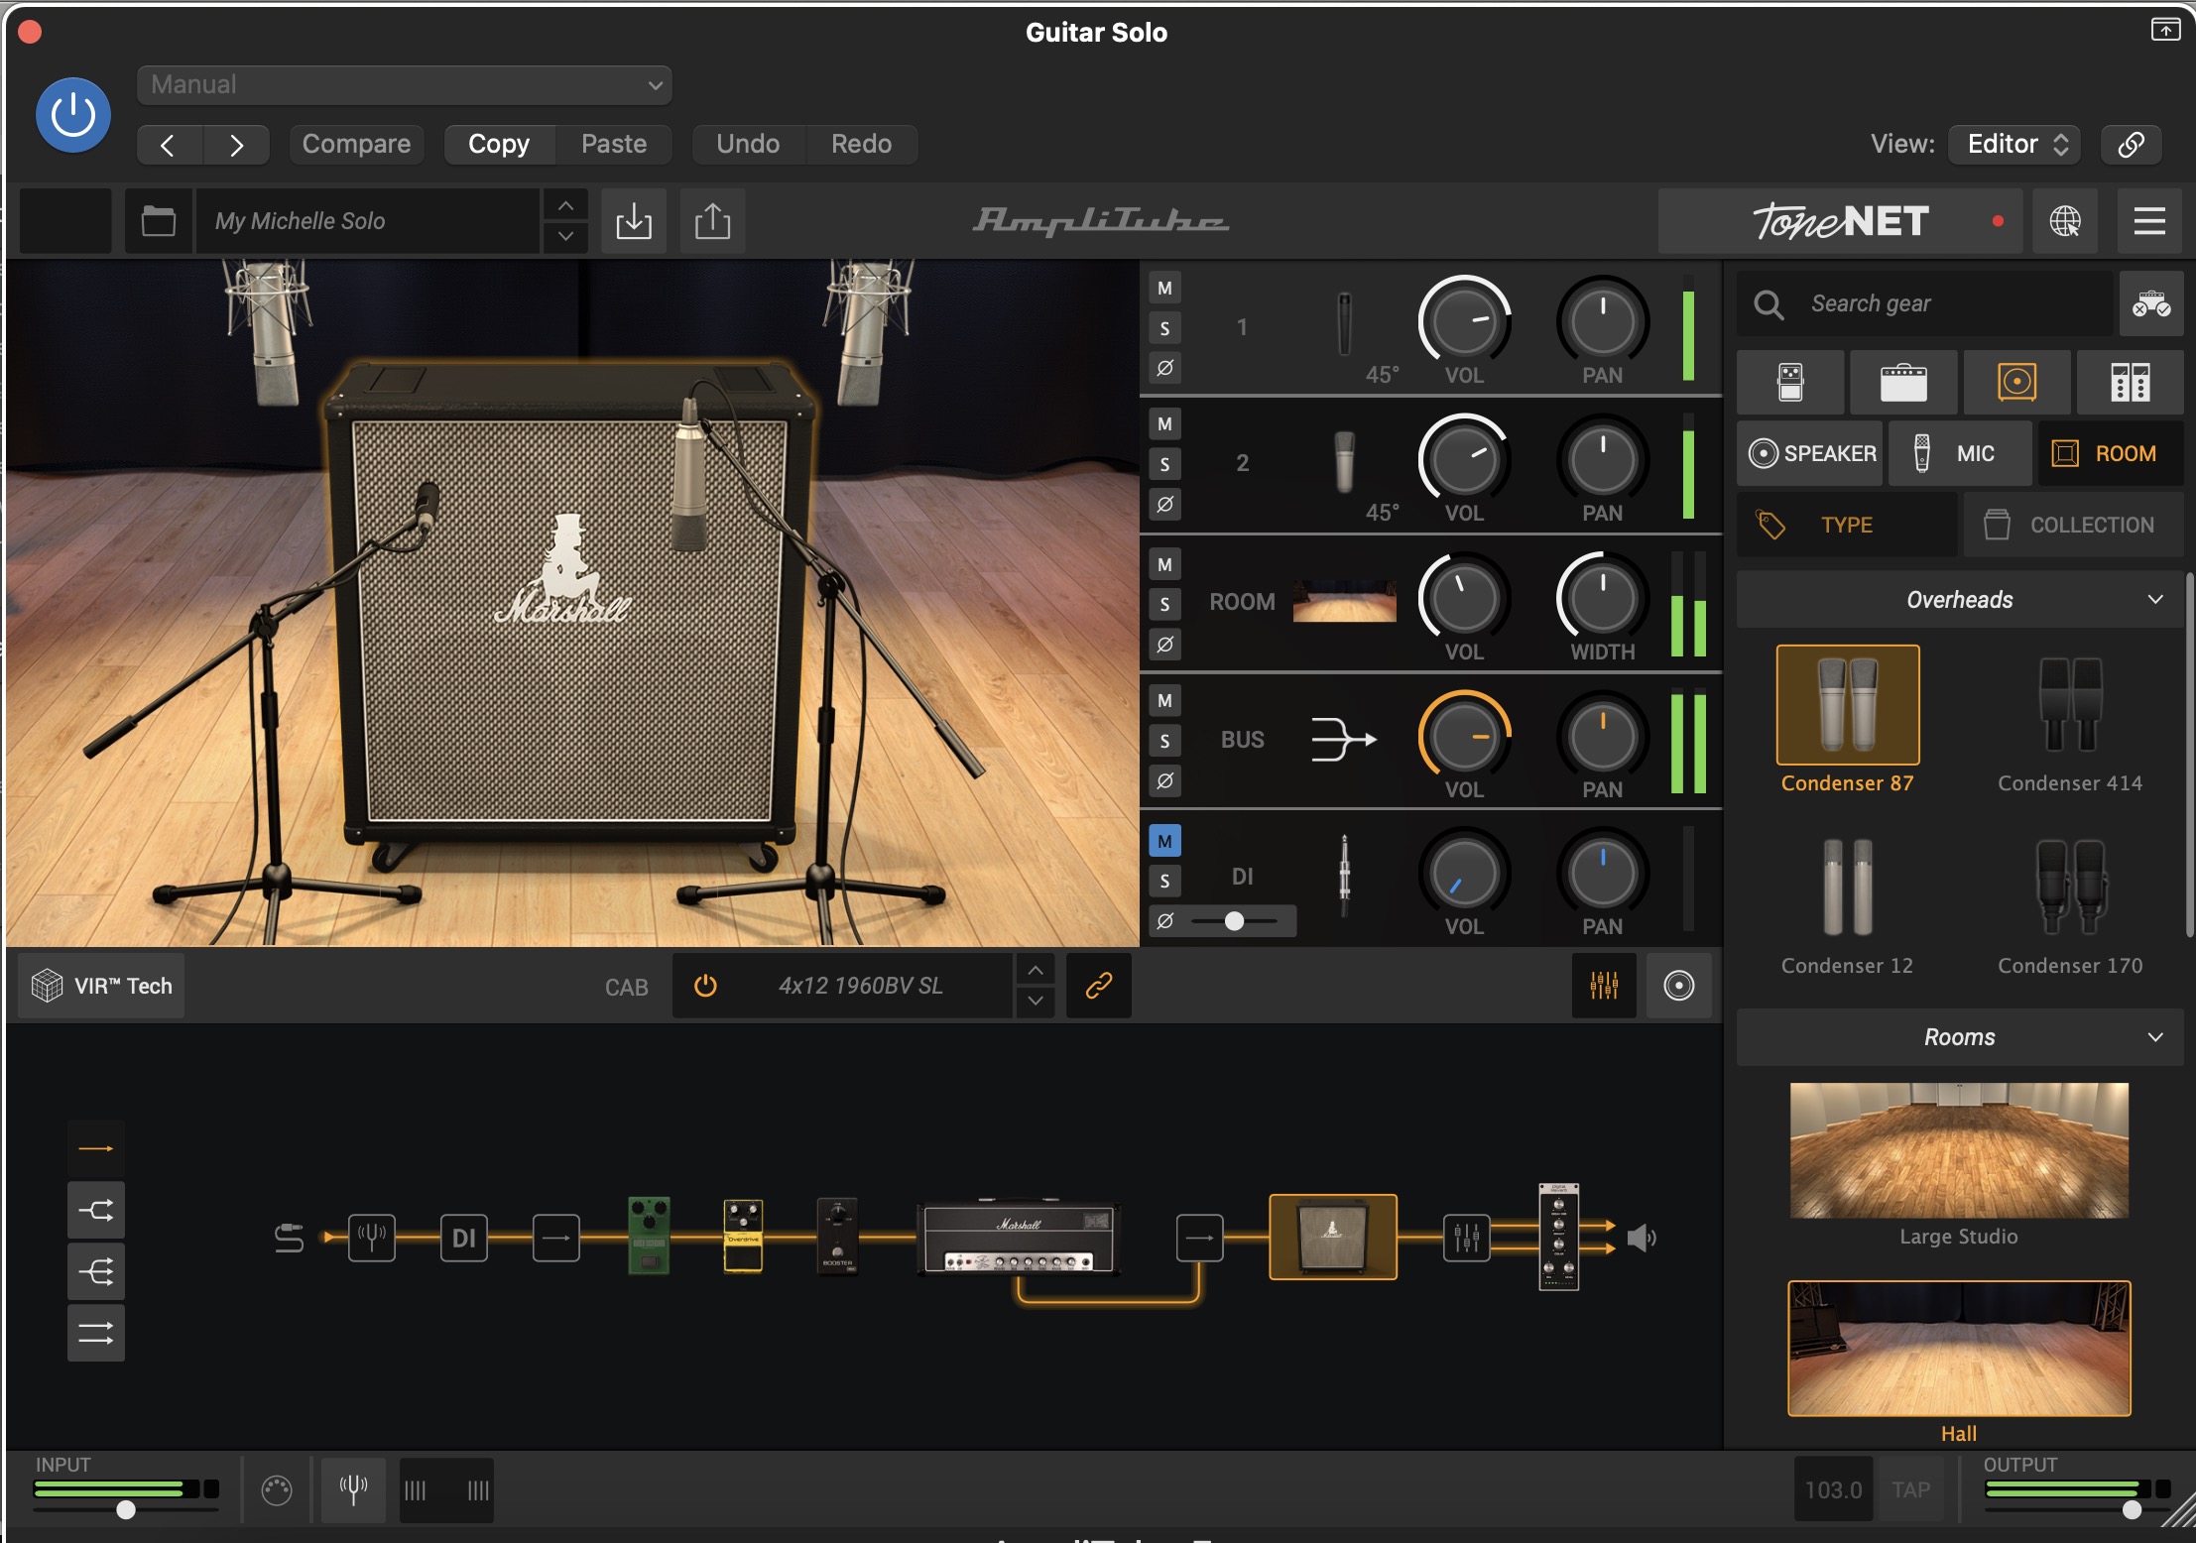Click the Search gear field
The width and height of the screenshot is (2196, 1543).
1927,303
